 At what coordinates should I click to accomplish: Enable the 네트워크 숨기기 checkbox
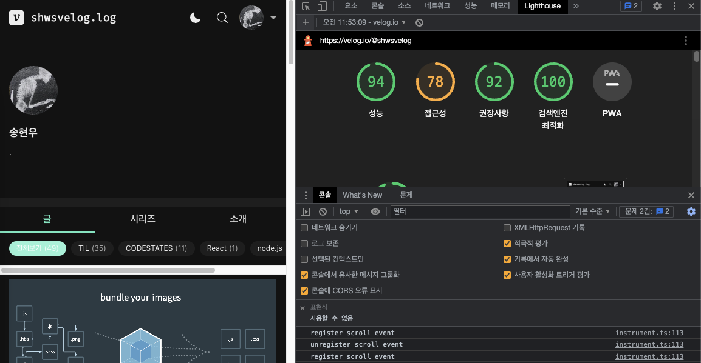(304, 228)
